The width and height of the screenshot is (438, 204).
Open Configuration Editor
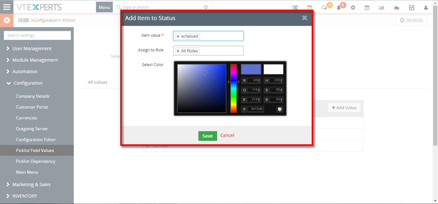click(x=36, y=140)
